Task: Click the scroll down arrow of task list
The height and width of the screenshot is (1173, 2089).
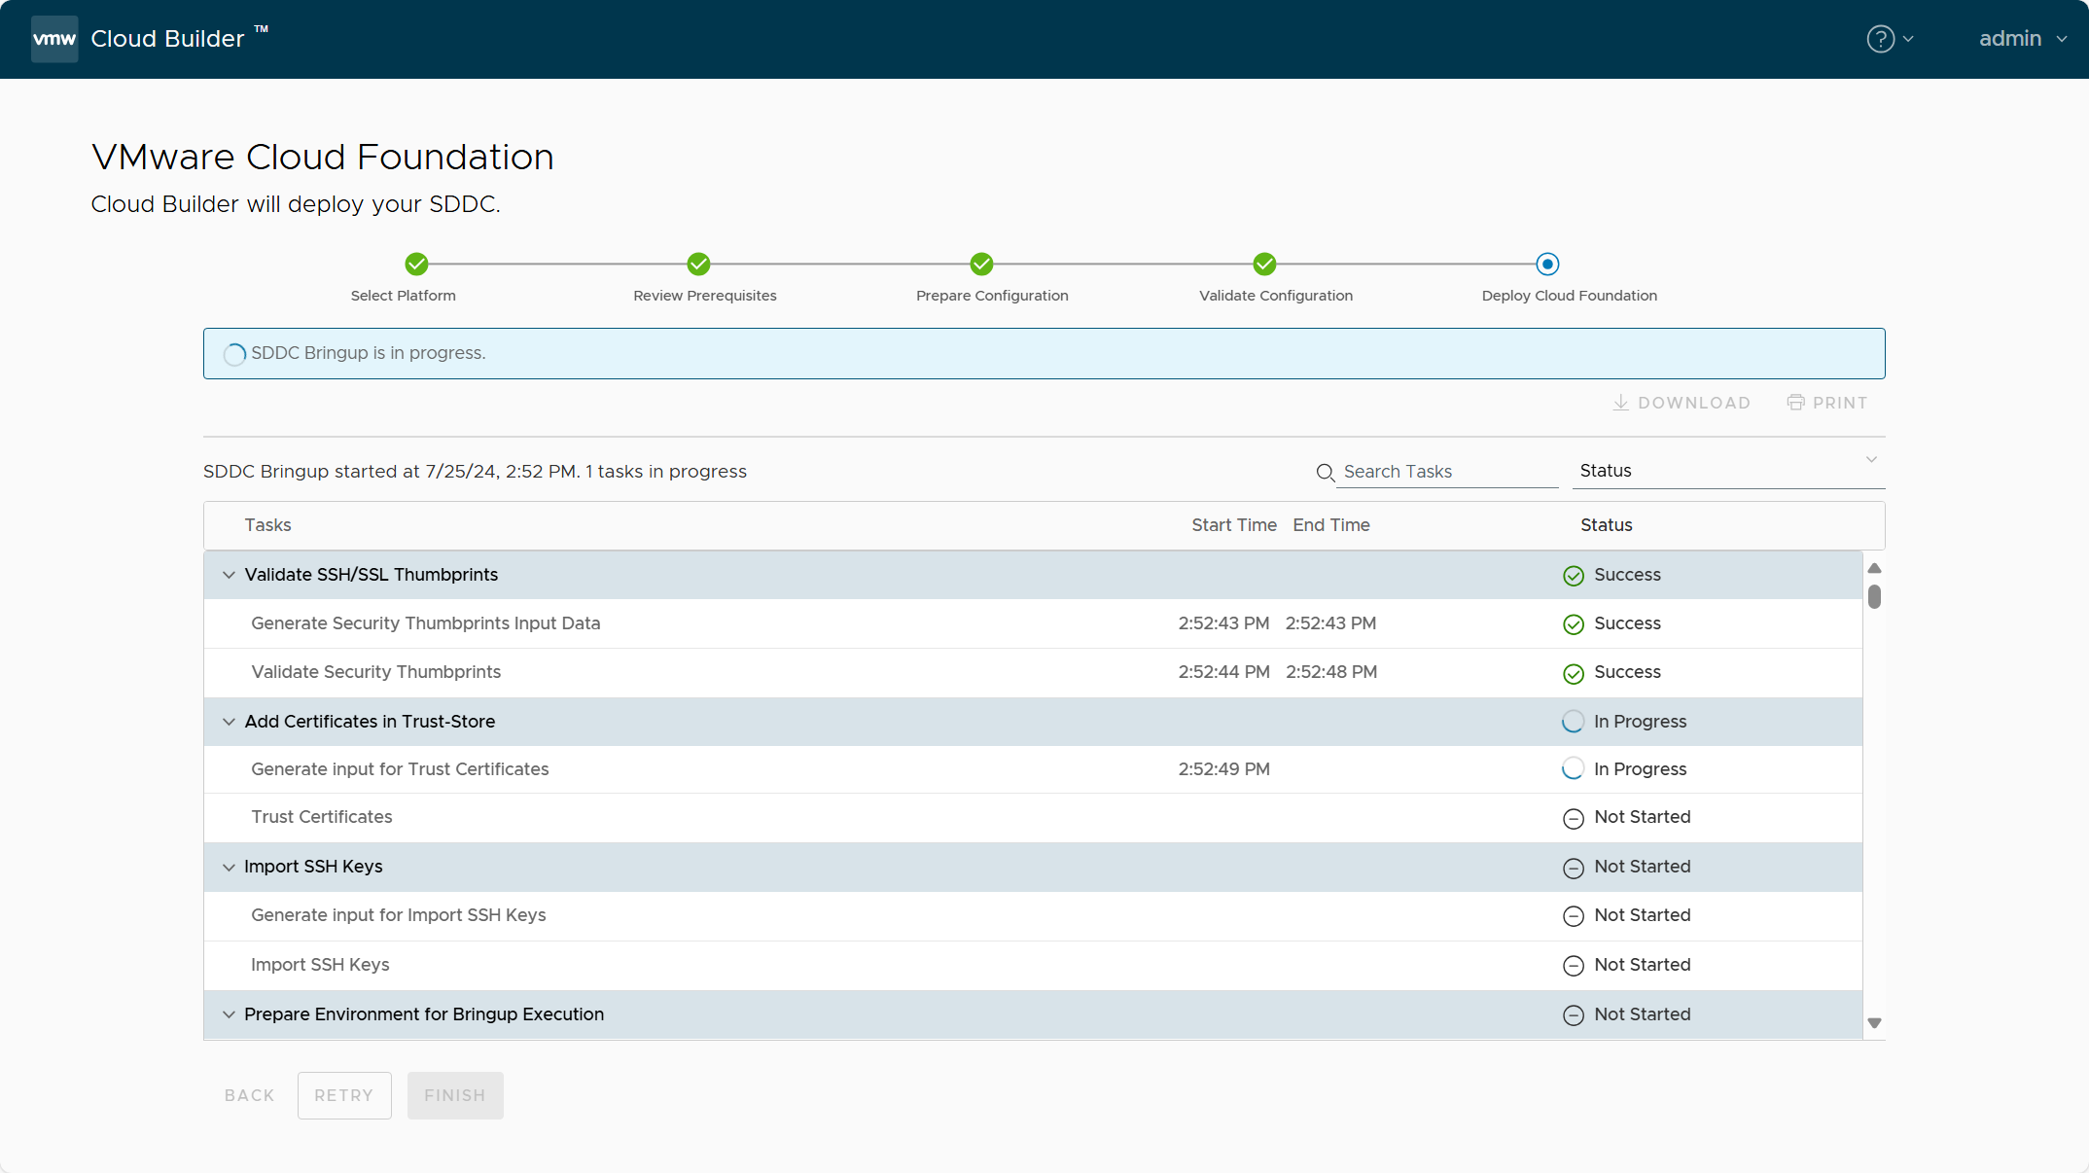Action: tap(1874, 1023)
